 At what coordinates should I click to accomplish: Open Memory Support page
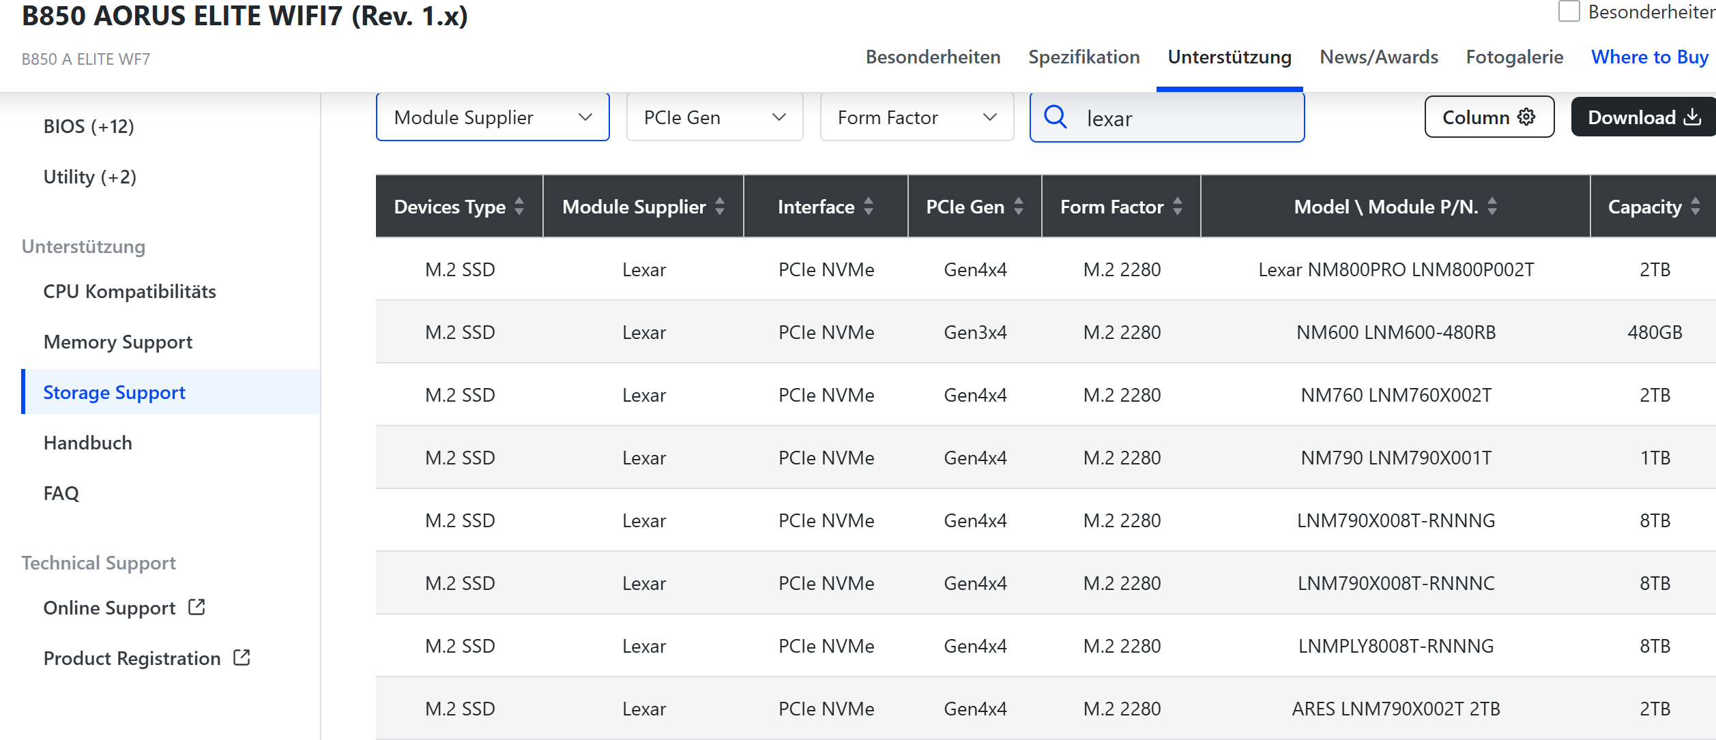pos(118,342)
